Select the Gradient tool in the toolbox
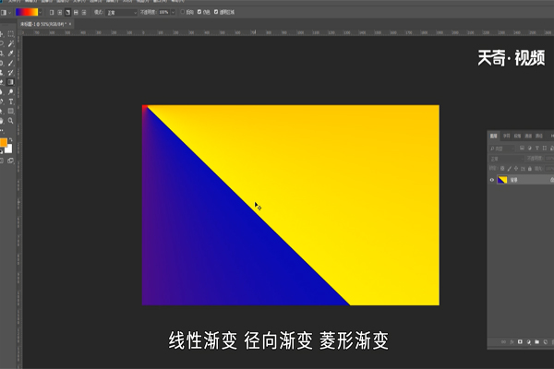Viewport: 554px width, 369px height. coord(11,82)
